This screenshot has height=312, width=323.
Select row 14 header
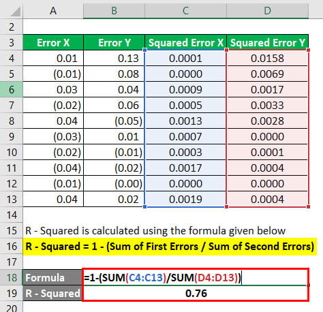coord(12,215)
